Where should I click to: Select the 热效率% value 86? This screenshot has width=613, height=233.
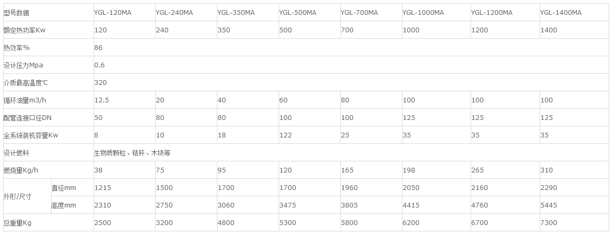coord(98,48)
